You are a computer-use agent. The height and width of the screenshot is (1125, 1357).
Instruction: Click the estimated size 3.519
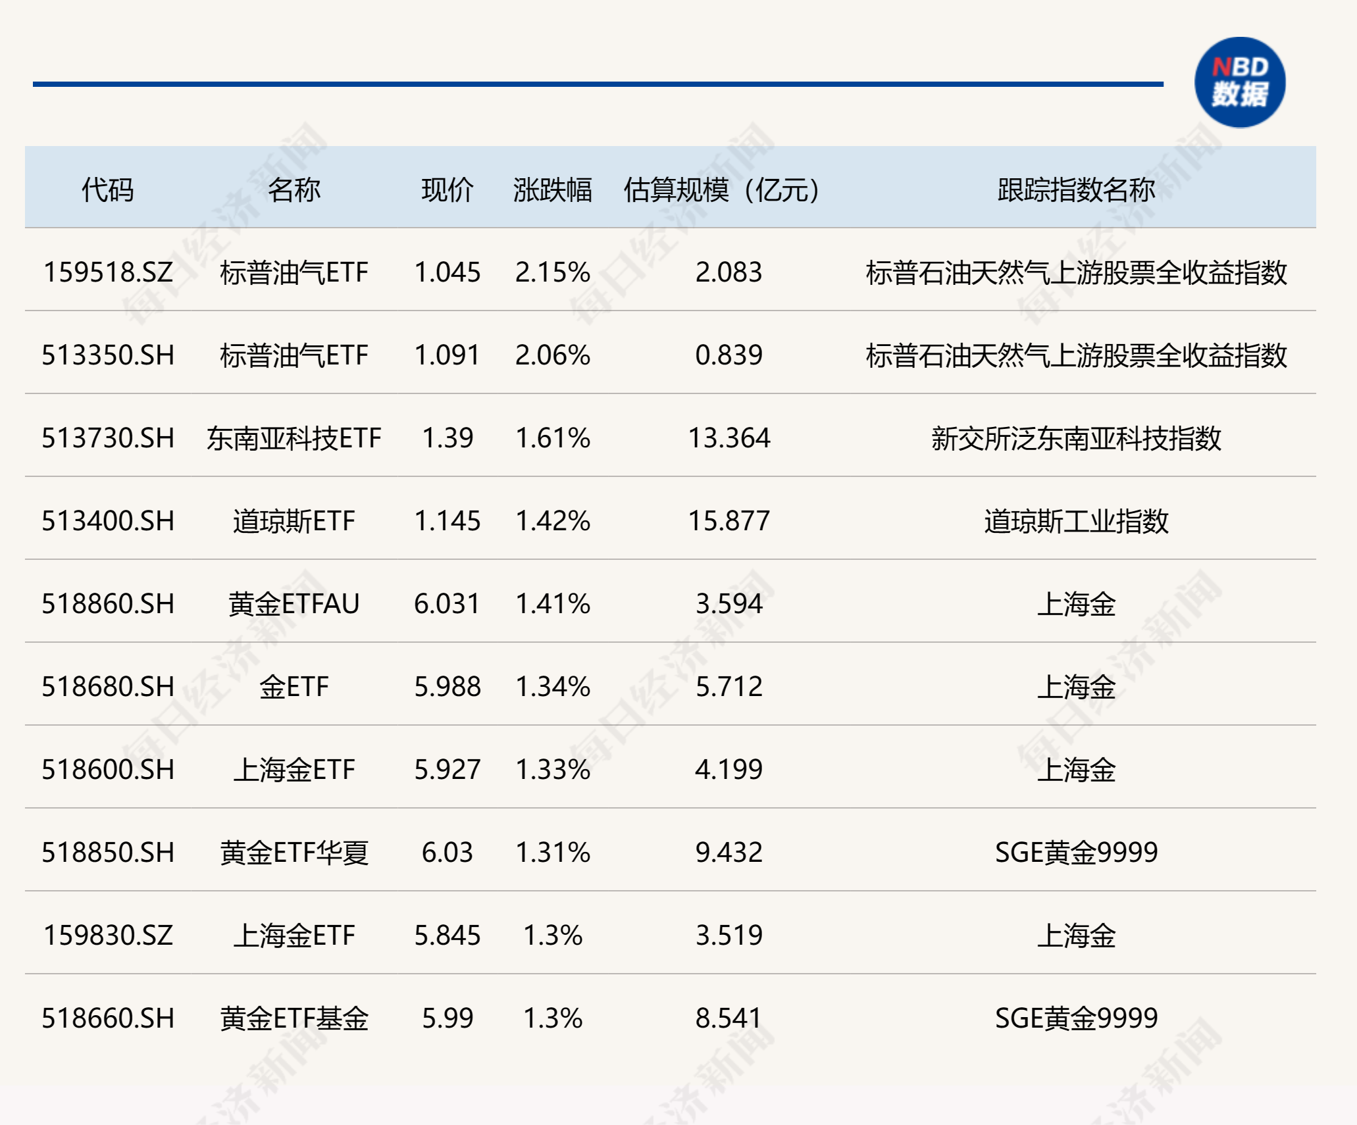pos(729,936)
